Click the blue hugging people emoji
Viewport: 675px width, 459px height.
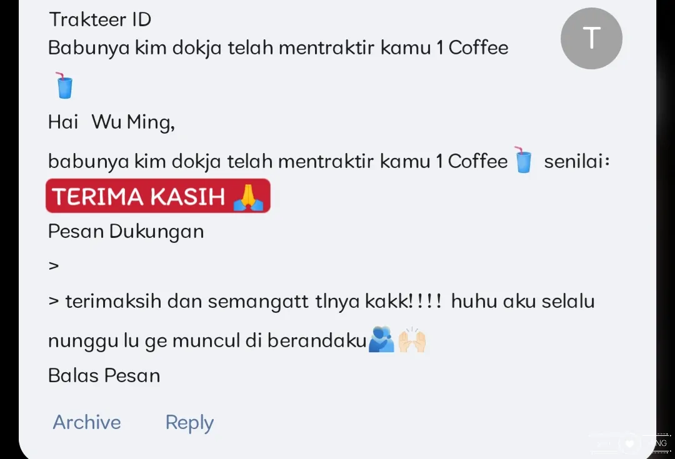point(381,340)
